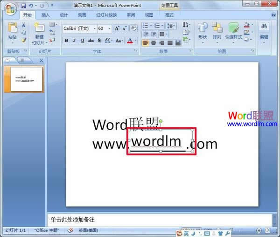The width and height of the screenshot is (280, 237).
Task: Open the 字体 dialog launcher
Action: [x=136, y=51]
